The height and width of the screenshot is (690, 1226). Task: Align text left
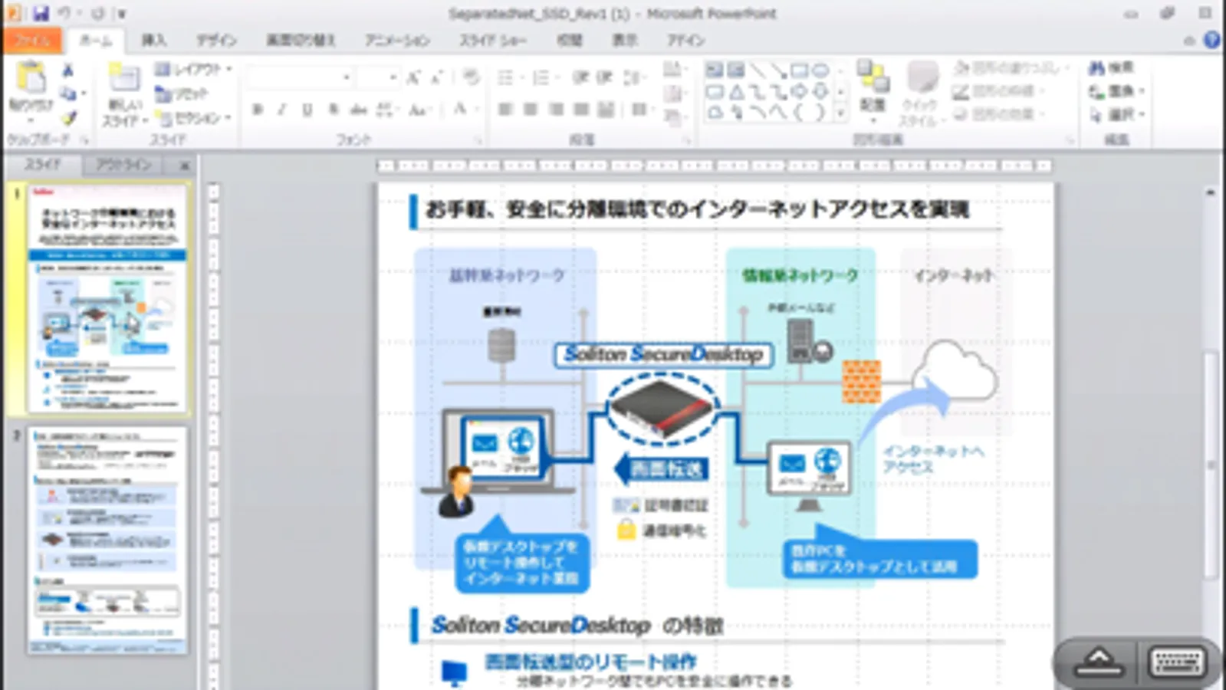pyautogui.click(x=505, y=110)
